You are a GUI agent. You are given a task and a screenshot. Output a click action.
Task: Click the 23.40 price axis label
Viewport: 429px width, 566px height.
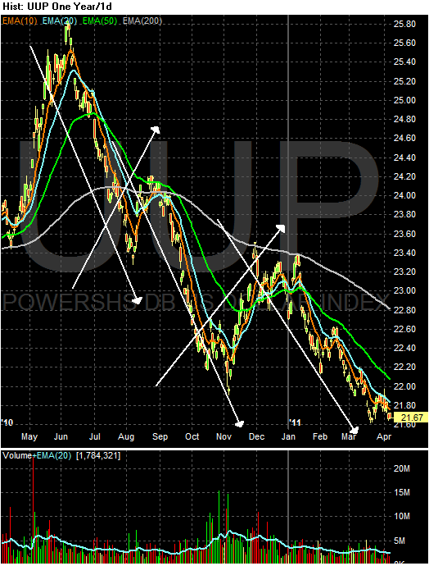click(404, 253)
